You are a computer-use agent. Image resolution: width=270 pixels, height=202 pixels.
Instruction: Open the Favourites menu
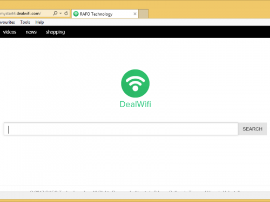pyautogui.click(x=8, y=22)
